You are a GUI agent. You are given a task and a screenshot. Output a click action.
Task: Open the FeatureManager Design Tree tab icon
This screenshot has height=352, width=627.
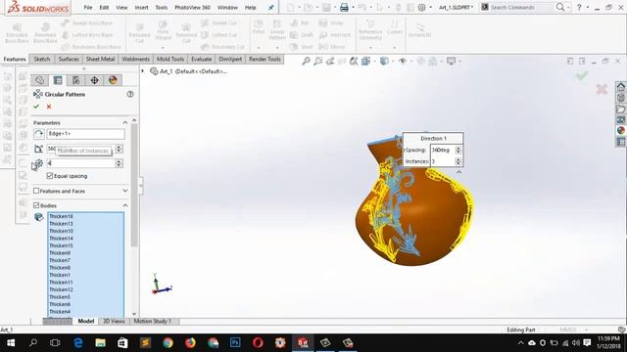[x=39, y=80]
